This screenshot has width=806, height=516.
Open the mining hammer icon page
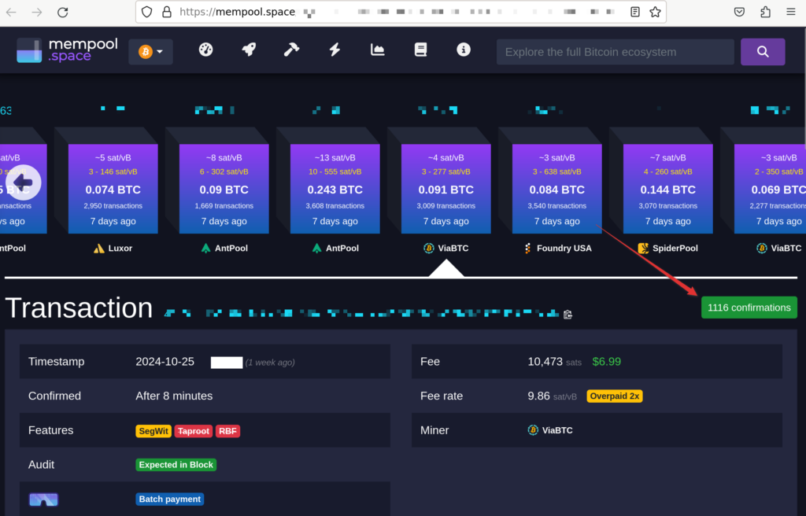pos(291,50)
